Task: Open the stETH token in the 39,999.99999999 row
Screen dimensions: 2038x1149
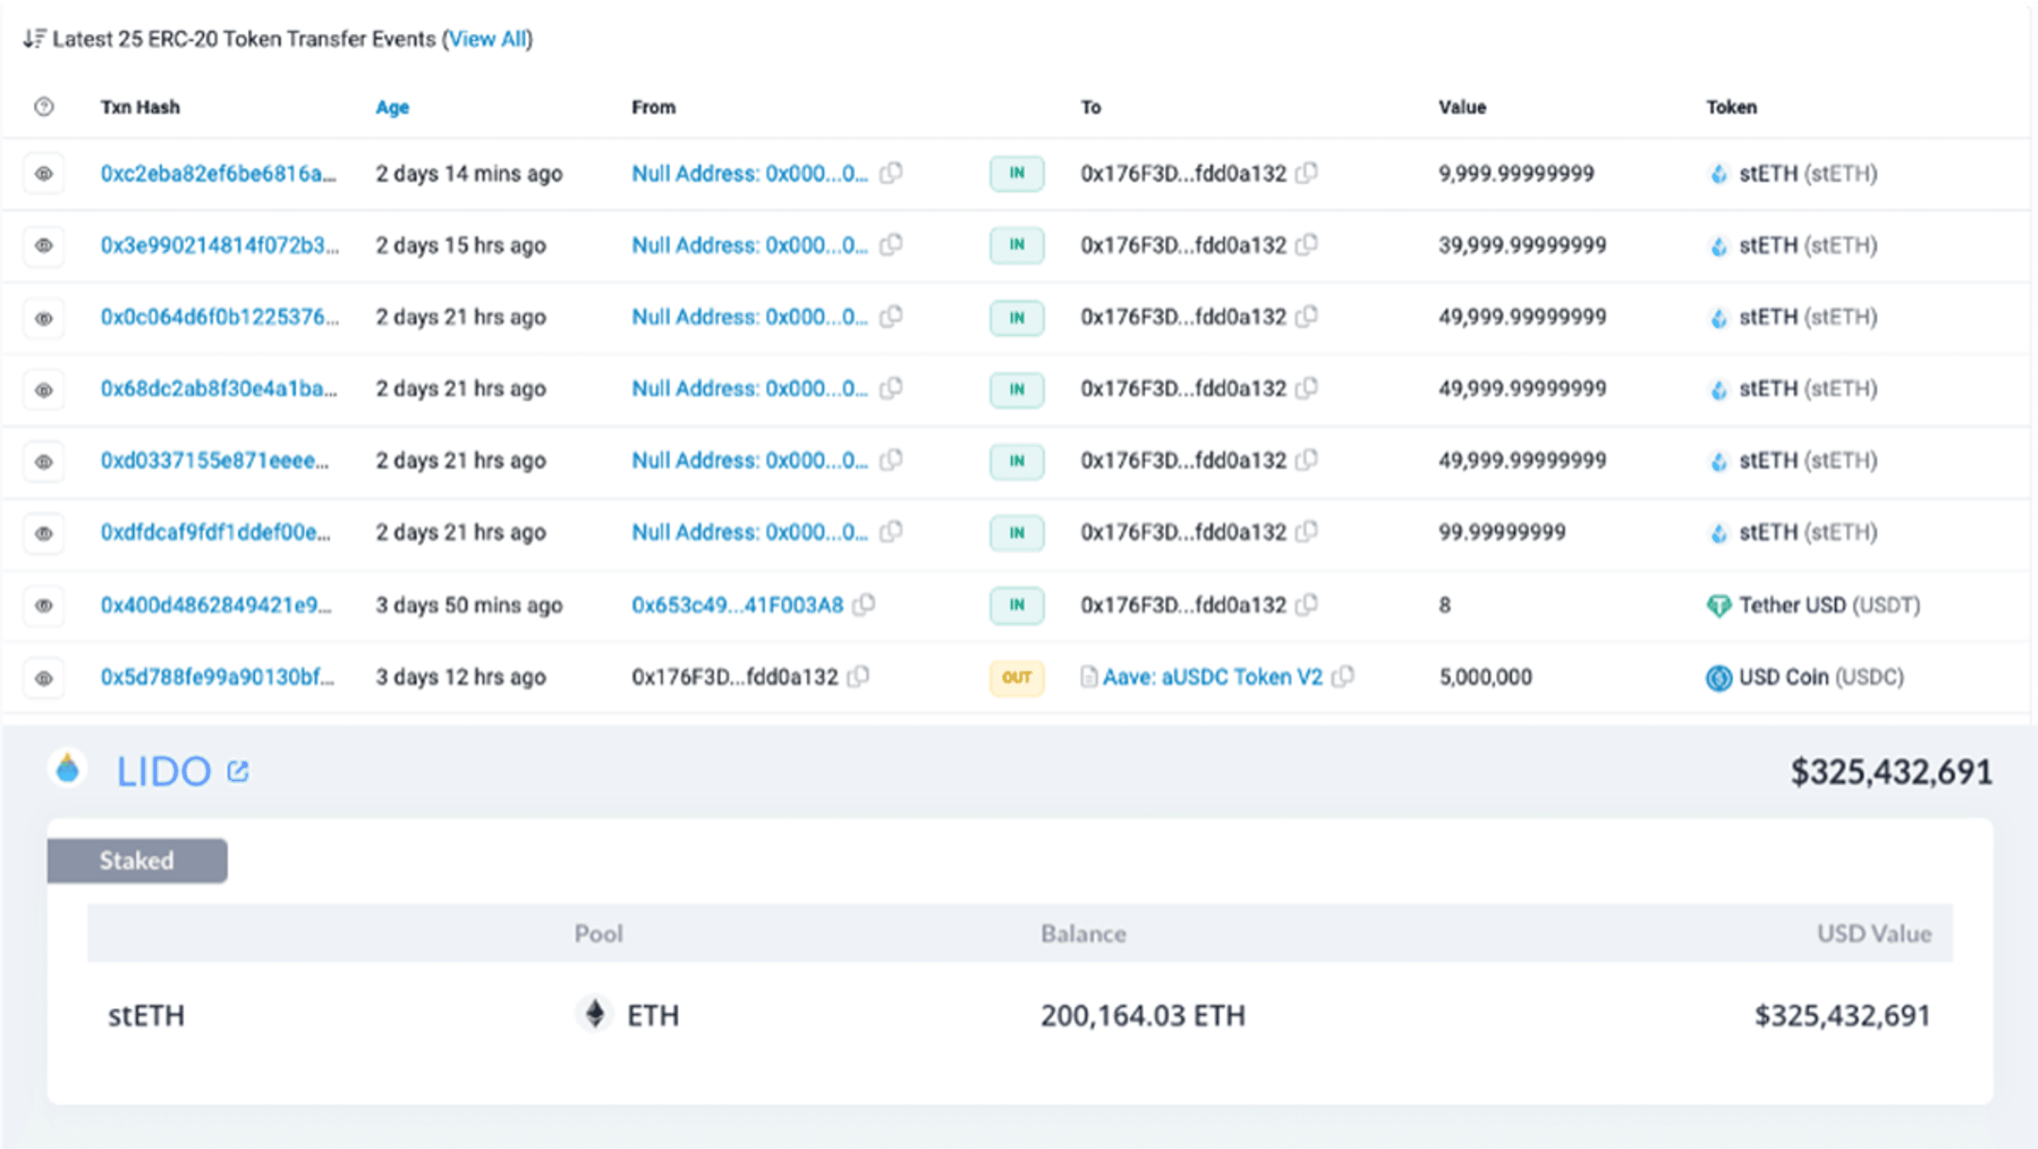Action: (1808, 245)
